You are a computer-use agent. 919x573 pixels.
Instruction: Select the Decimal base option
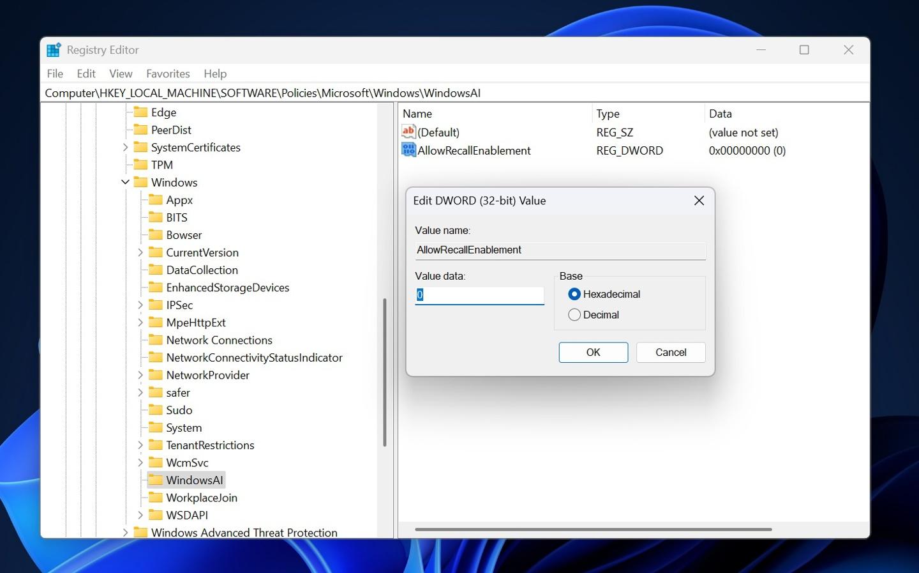[574, 315]
